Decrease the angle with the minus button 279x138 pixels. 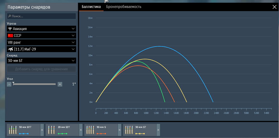point(9,84)
